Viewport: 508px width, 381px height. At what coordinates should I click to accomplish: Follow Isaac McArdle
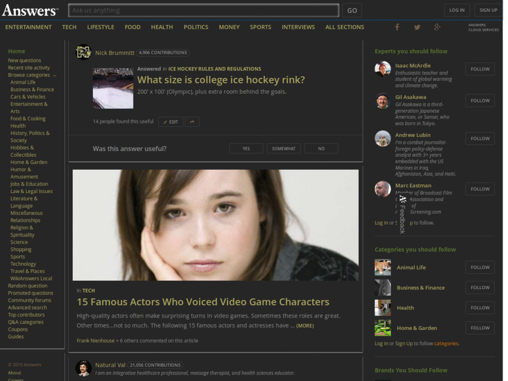point(480,69)
